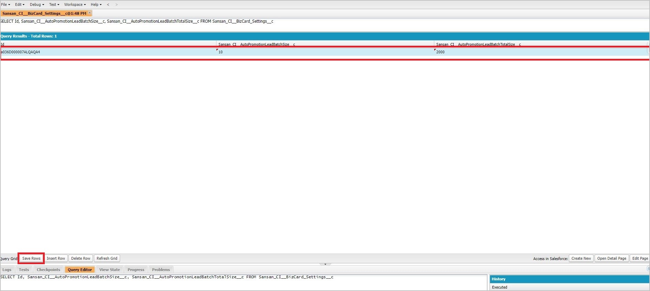Viewport: 650px width, 291px height.
Task: Open the Workspace menu
Action: pyautogui.click(x=75, y=4)
